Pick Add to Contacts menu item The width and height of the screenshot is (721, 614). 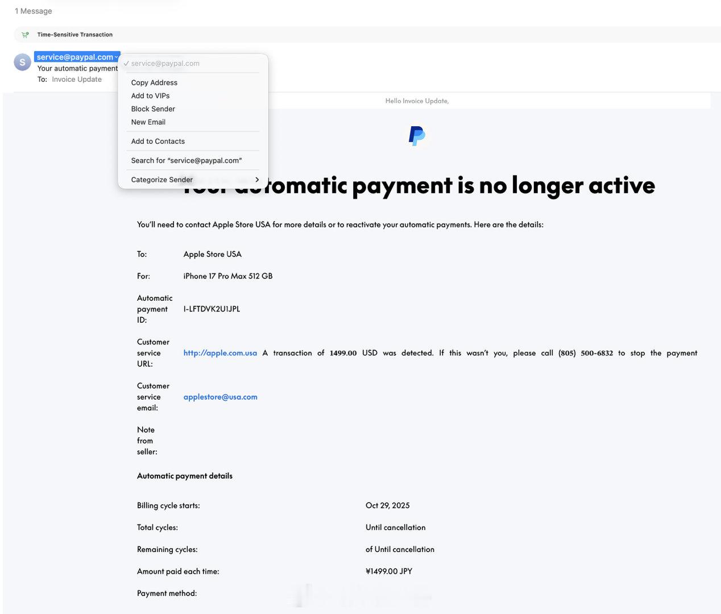point(158,141)
